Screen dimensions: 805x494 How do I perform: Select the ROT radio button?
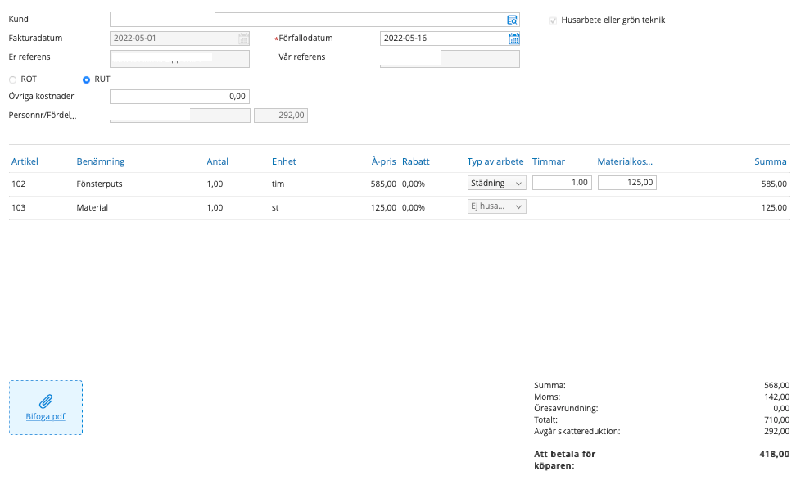[x=12, y=79]
